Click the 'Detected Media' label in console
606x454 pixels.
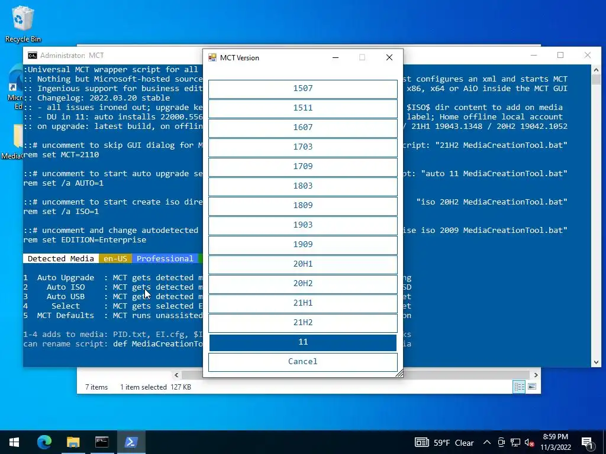tap(61, 259)
